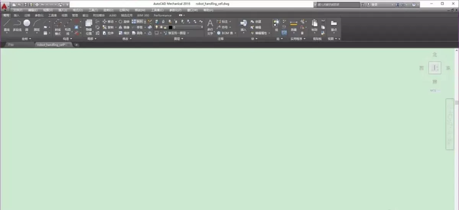Switch to the Performance ribbon tab

[x=163, y=15]
